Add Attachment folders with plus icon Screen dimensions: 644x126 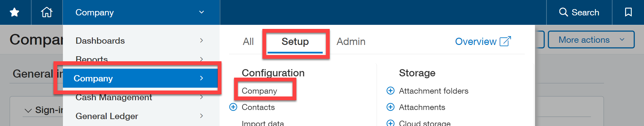pyautogui.click(x=390, y=91)
